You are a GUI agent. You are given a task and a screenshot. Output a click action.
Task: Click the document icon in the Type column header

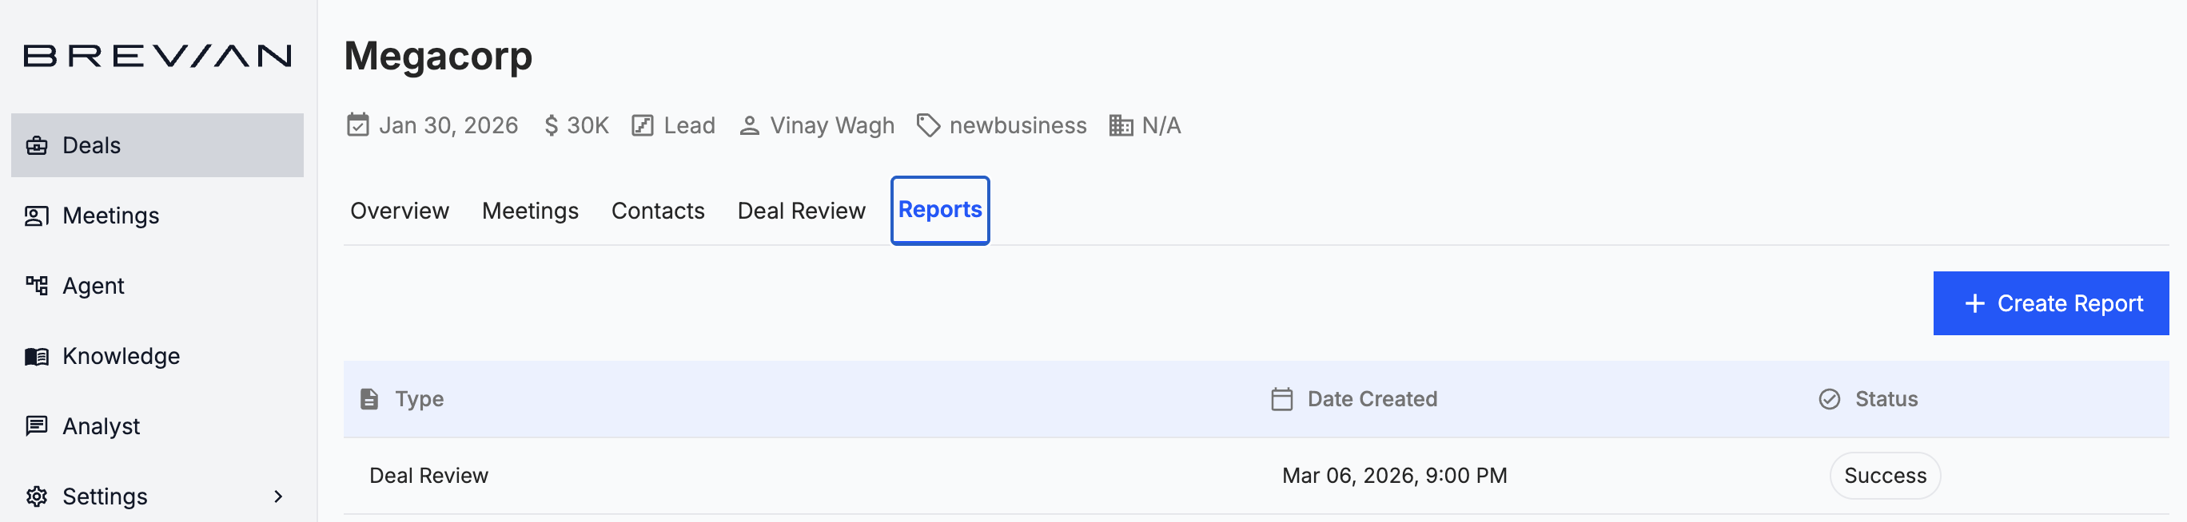(369, 398)
